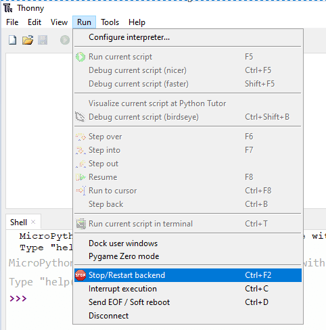Select Step back menu entry
The width and height of the screenshot is (326, 330).
click(188, 204)
